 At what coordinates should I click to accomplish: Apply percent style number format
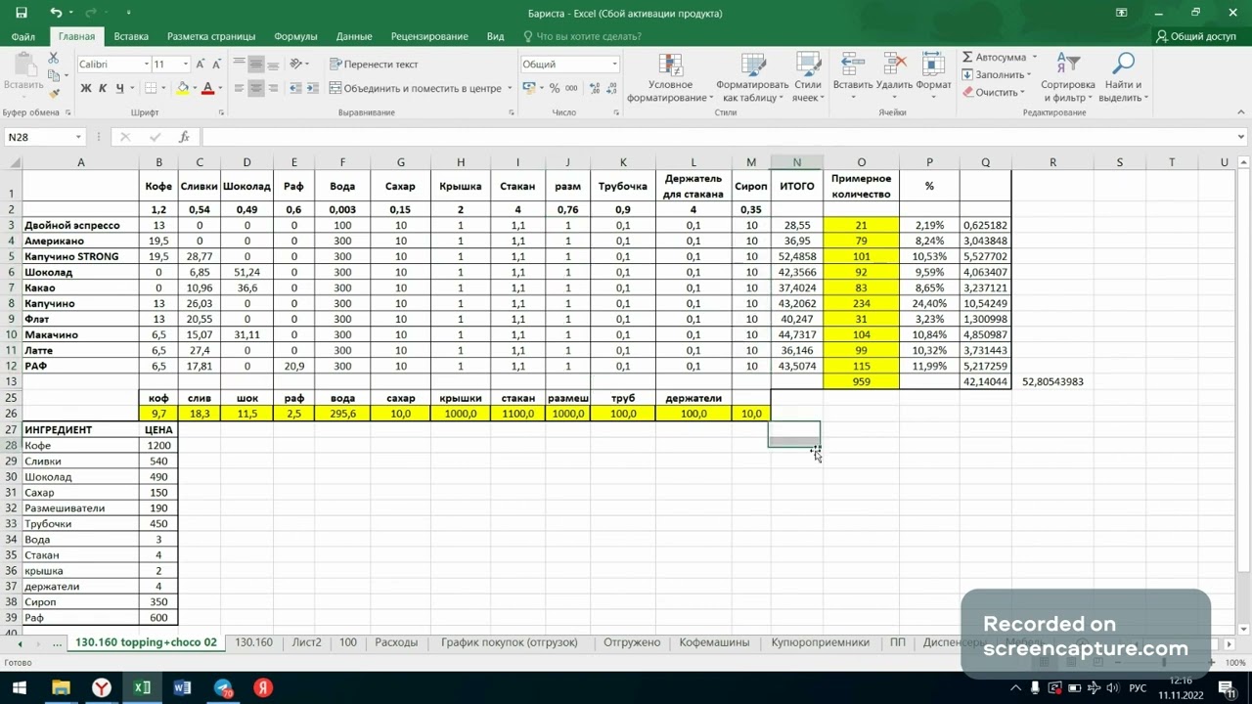pyautogui.click(x=555, y=88)
